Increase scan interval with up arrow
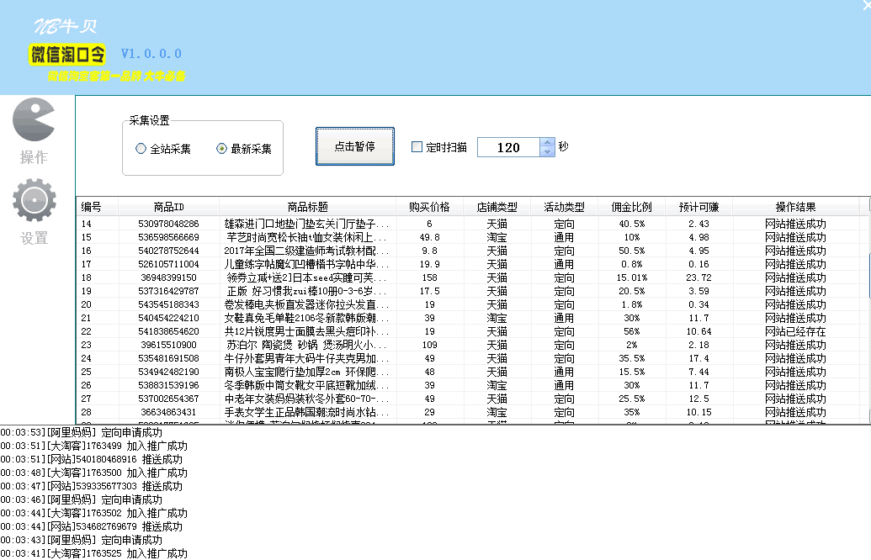Screen dimensions: 871x560 tap(547, 143)
